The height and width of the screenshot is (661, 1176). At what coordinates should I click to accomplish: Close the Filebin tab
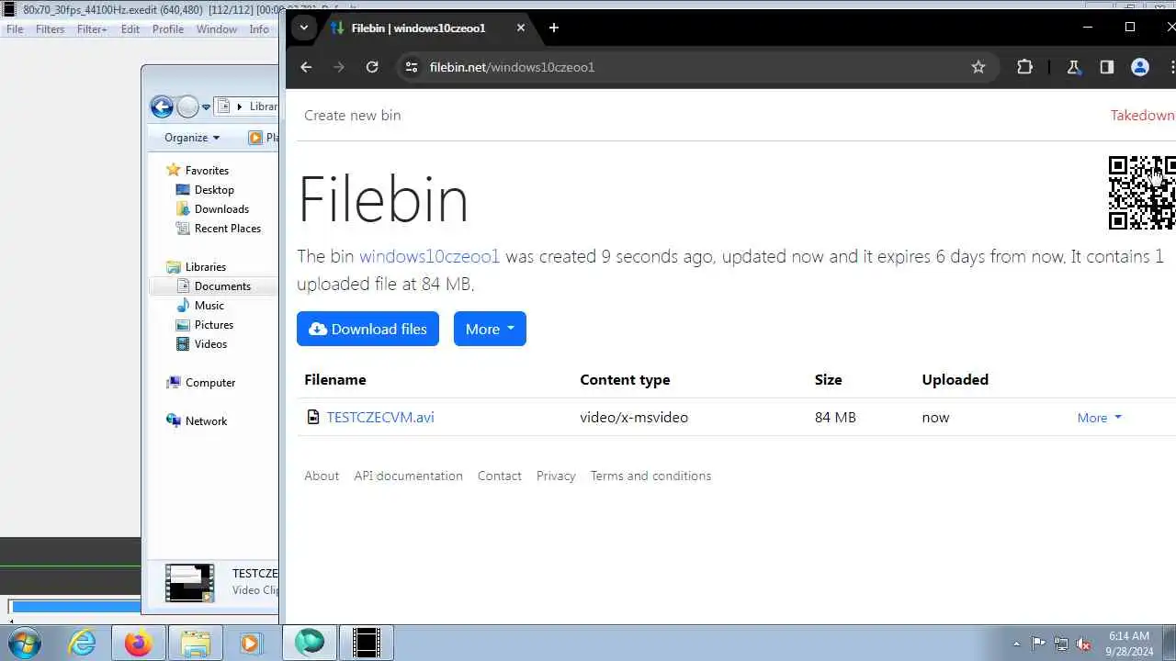521,28
